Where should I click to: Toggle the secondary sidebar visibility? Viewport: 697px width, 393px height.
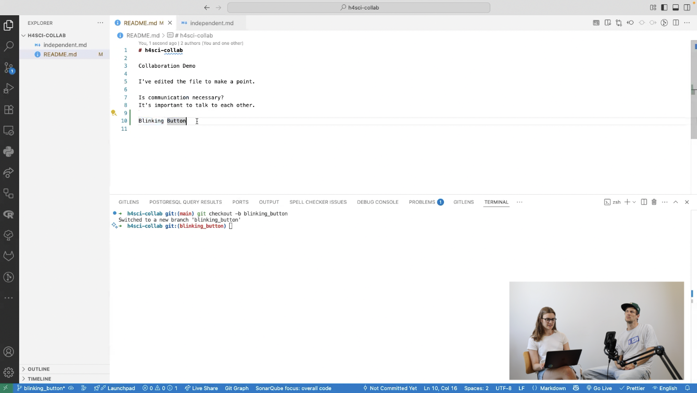click(687, 8)
